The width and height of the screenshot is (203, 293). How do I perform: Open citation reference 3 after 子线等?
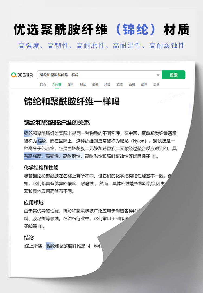40,227
